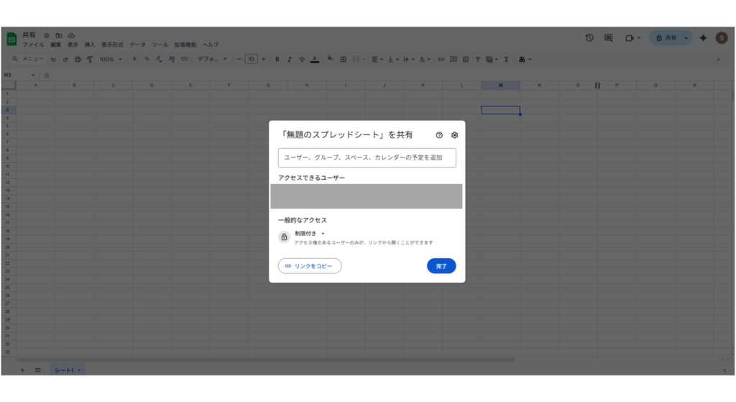Insert a chart
This screenshot has height=402, width=736.
pyautogui.click(x=466, y=60)
